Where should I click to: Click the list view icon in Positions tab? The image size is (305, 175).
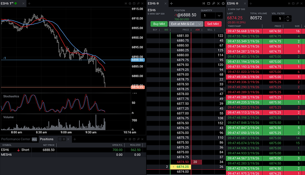[64, 139]
